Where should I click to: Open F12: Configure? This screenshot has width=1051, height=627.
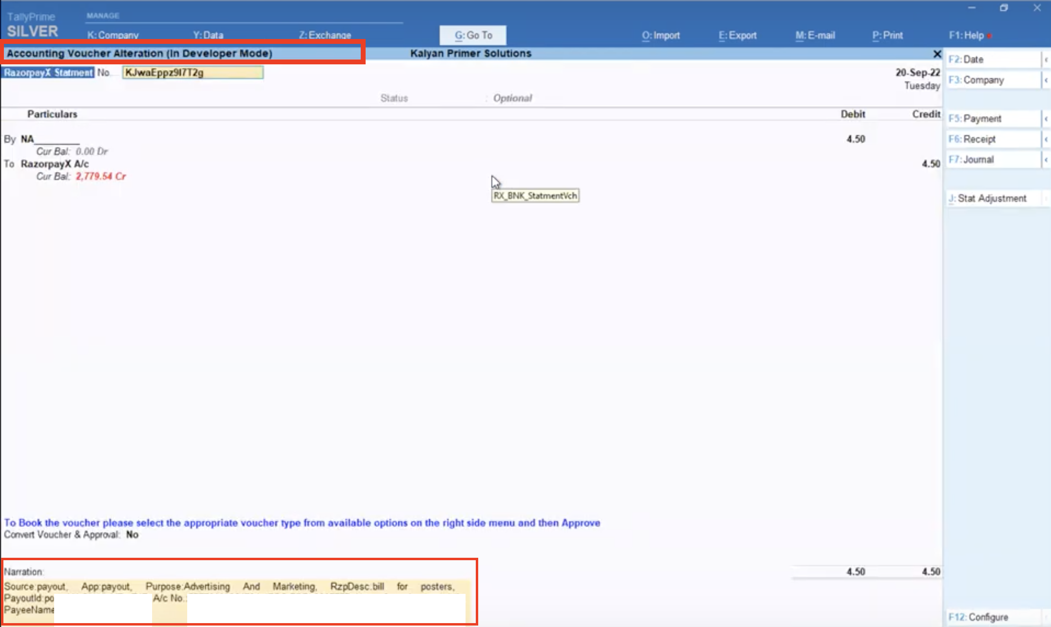coord(981,616)
